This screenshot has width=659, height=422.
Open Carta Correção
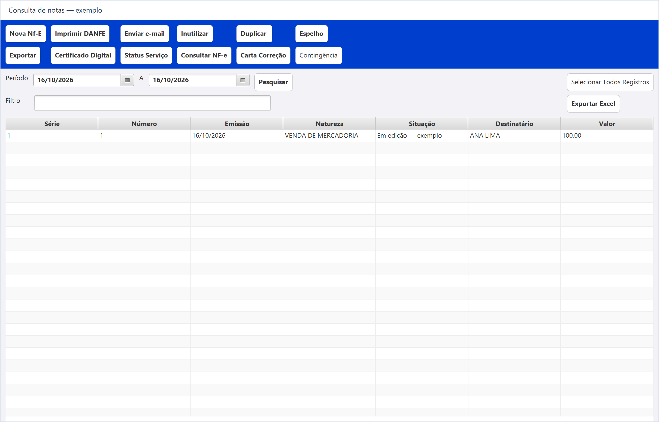point(263,55)
